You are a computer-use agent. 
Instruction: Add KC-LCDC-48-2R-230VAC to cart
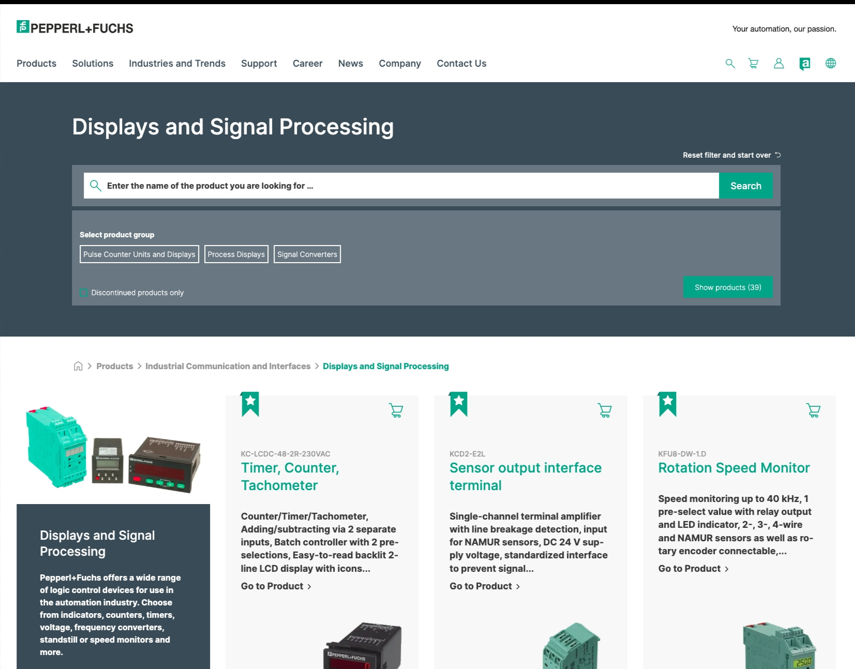[x=396, y=410]
